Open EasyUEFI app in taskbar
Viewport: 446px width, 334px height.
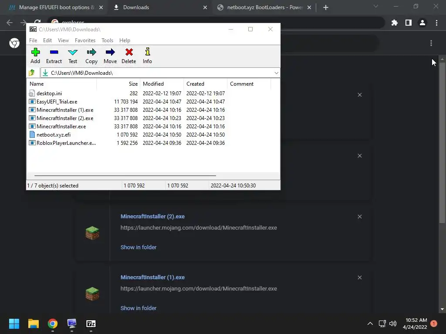(x=72, y=324)
